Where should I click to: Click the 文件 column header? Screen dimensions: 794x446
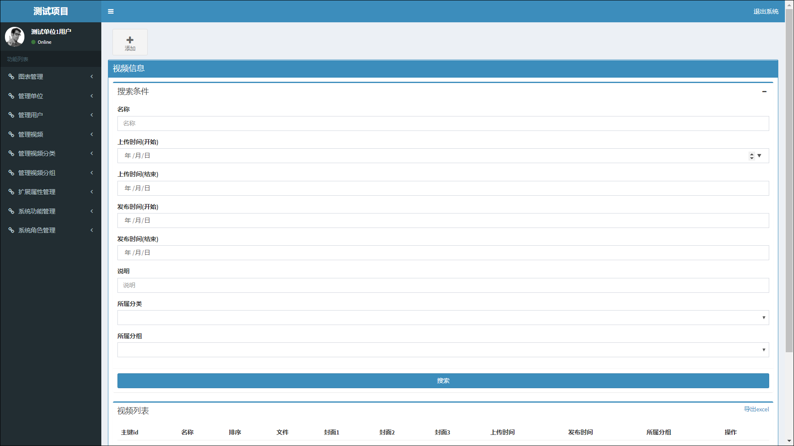coord(282,432)
